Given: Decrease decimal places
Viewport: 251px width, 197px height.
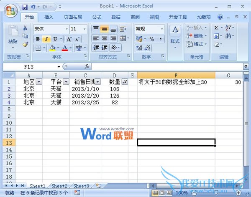Looking at the screenshot, I should tap(147, 48).
